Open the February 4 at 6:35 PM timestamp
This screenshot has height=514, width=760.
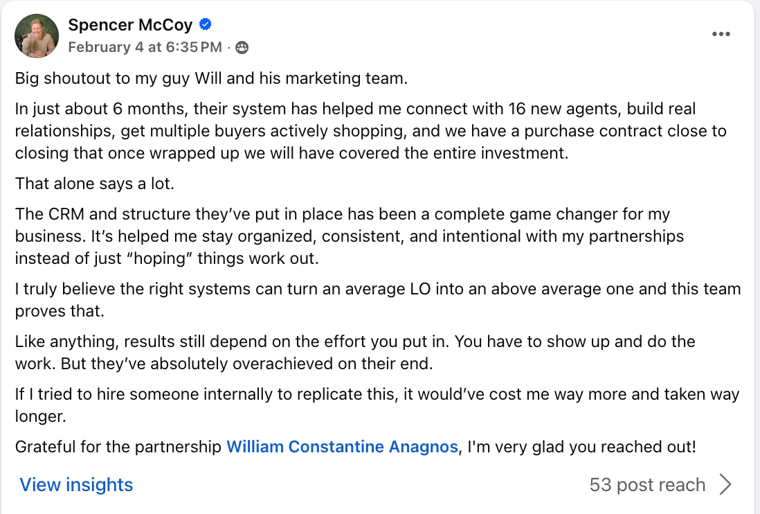tap(145, 48)
